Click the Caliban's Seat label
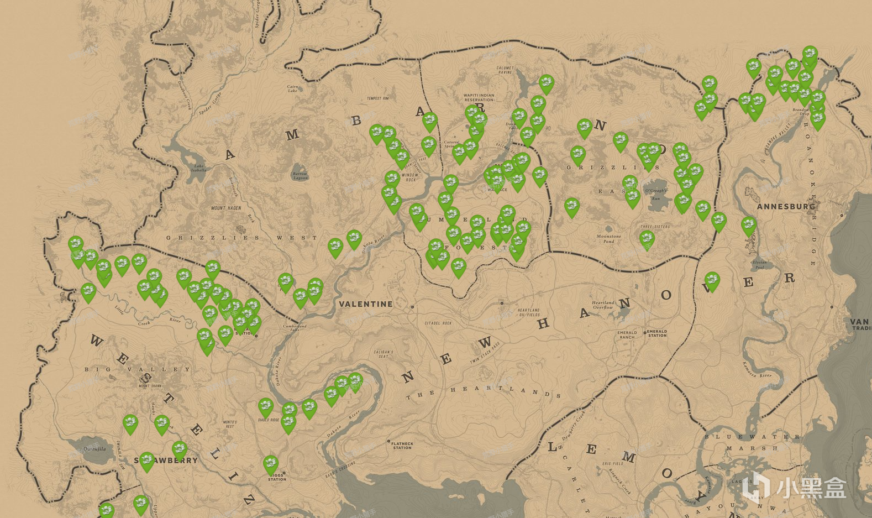This screenshot has width=872, height=518. click(x=384, y=354)
